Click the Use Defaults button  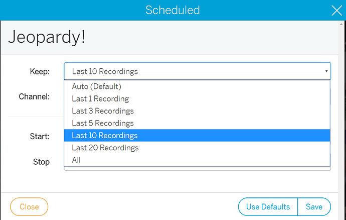tap(268, 207)
